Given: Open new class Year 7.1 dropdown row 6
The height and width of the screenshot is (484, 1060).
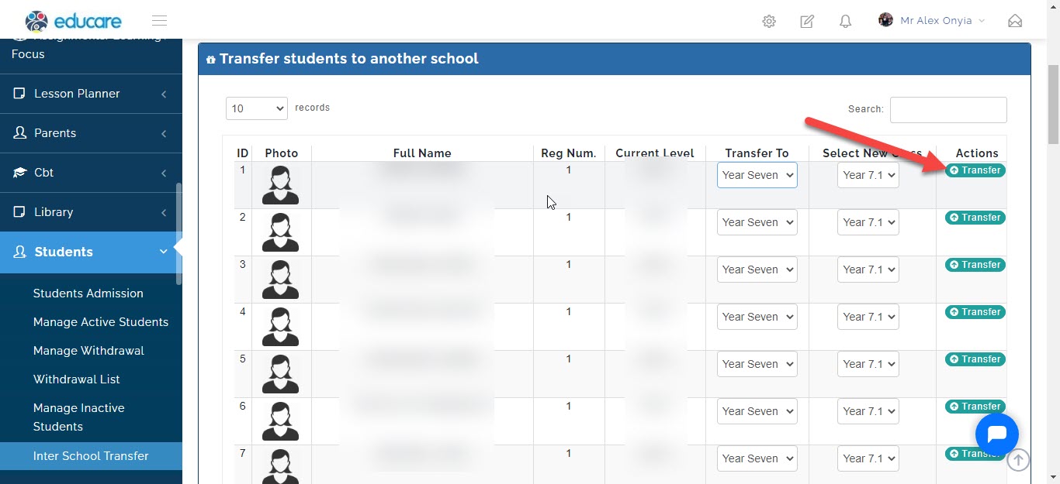Looking at the screenshot, I should click(x=868, y=411).
